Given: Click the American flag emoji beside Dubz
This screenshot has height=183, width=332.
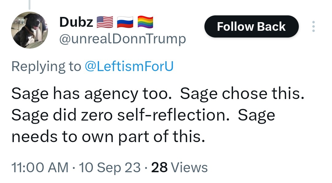Looking at the screenshot, I should click(x=105, y=22).
